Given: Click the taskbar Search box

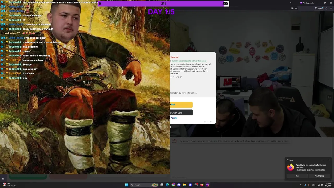Looking at the screenshot, I should pos(144,185).
